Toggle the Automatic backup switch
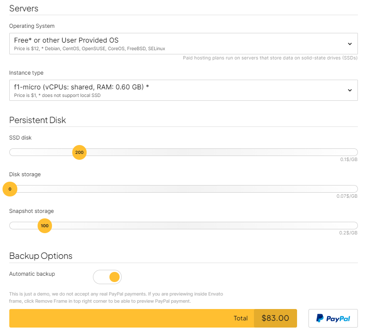Screen dimensions: 371x336 [107, 277]
